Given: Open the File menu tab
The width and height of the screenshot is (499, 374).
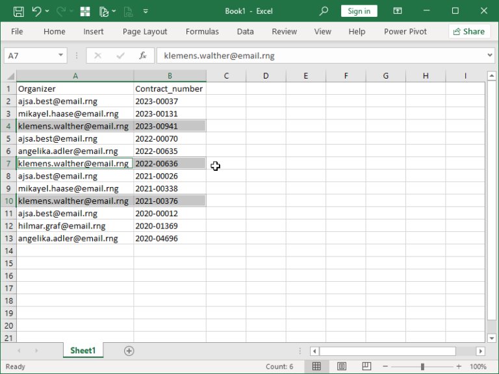Looking at the screenshot, I should pyautogui.click(x=17, y=31).
